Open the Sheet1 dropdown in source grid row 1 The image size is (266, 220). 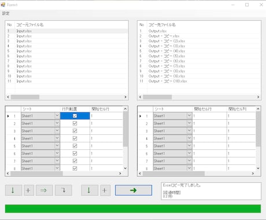pos(57,116)
